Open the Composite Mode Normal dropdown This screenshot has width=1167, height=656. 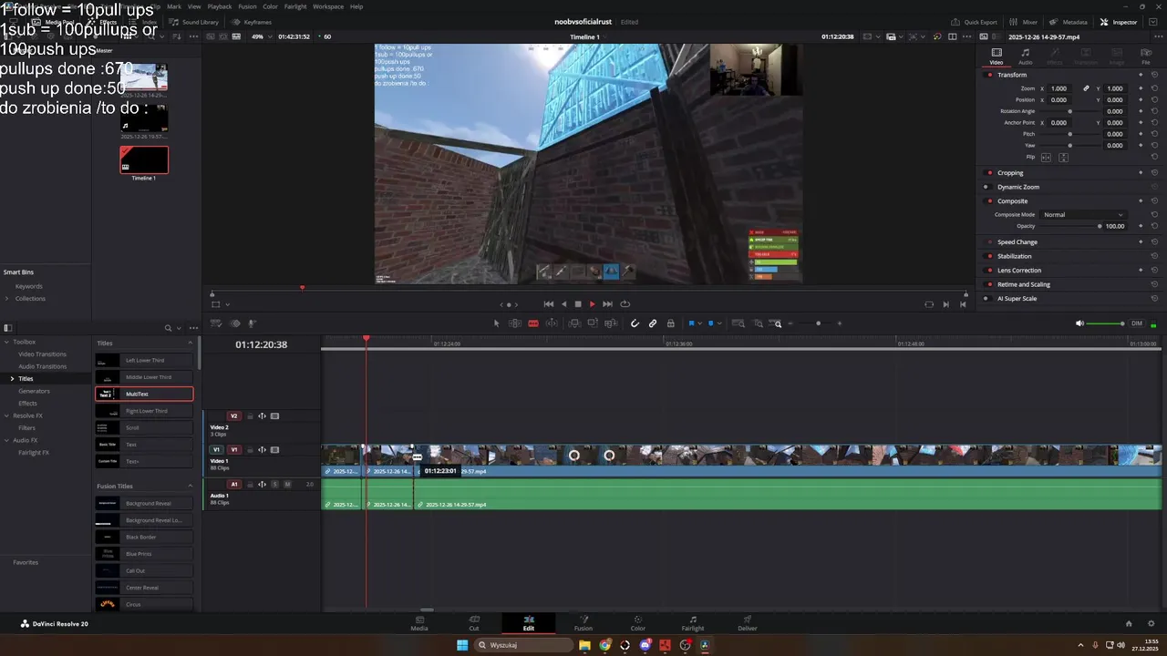pos(1084,215)
